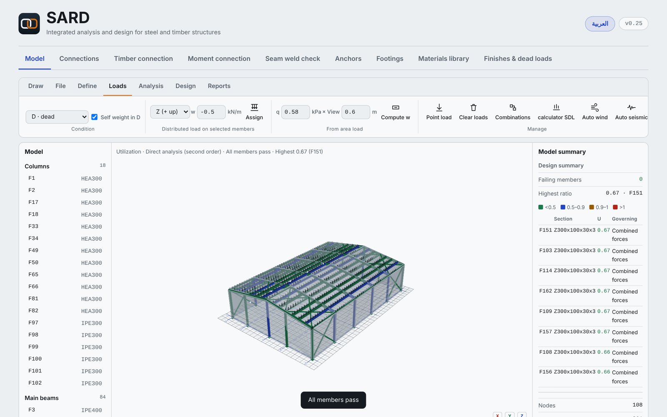Select F108 row with ratio 0.66

590,357
